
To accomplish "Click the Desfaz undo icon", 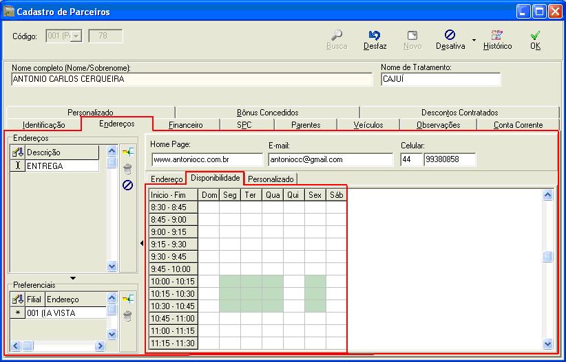I will [375, 35].
